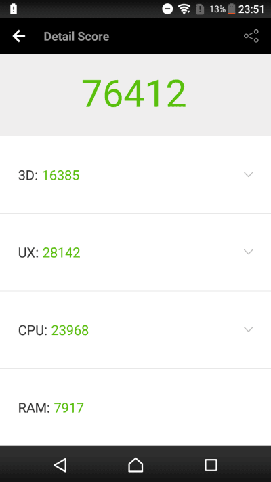The image size is (271, 482).
Task: Tap the total score 76412
Action: [x=134, y=93]
